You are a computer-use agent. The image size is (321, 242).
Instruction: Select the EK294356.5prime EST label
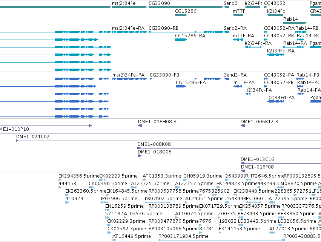click(x=79, y=176)
